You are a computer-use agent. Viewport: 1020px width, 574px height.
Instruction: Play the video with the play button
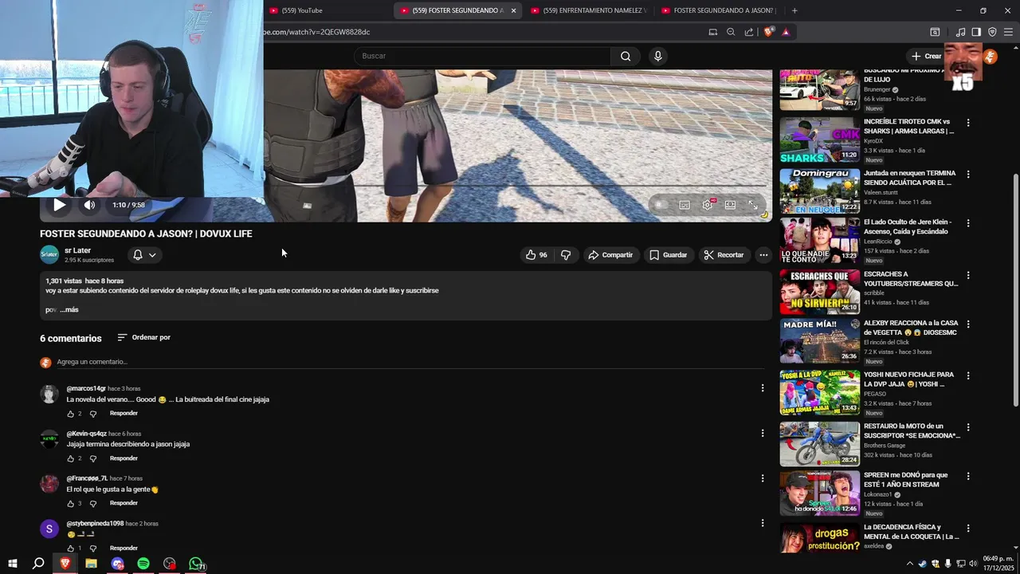(59, 205)
